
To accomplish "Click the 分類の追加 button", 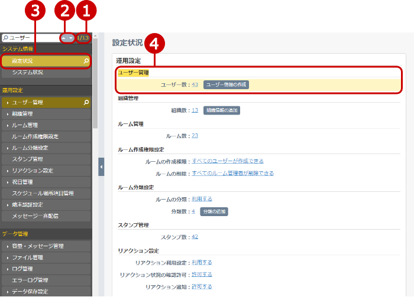I will pos(214,211).
